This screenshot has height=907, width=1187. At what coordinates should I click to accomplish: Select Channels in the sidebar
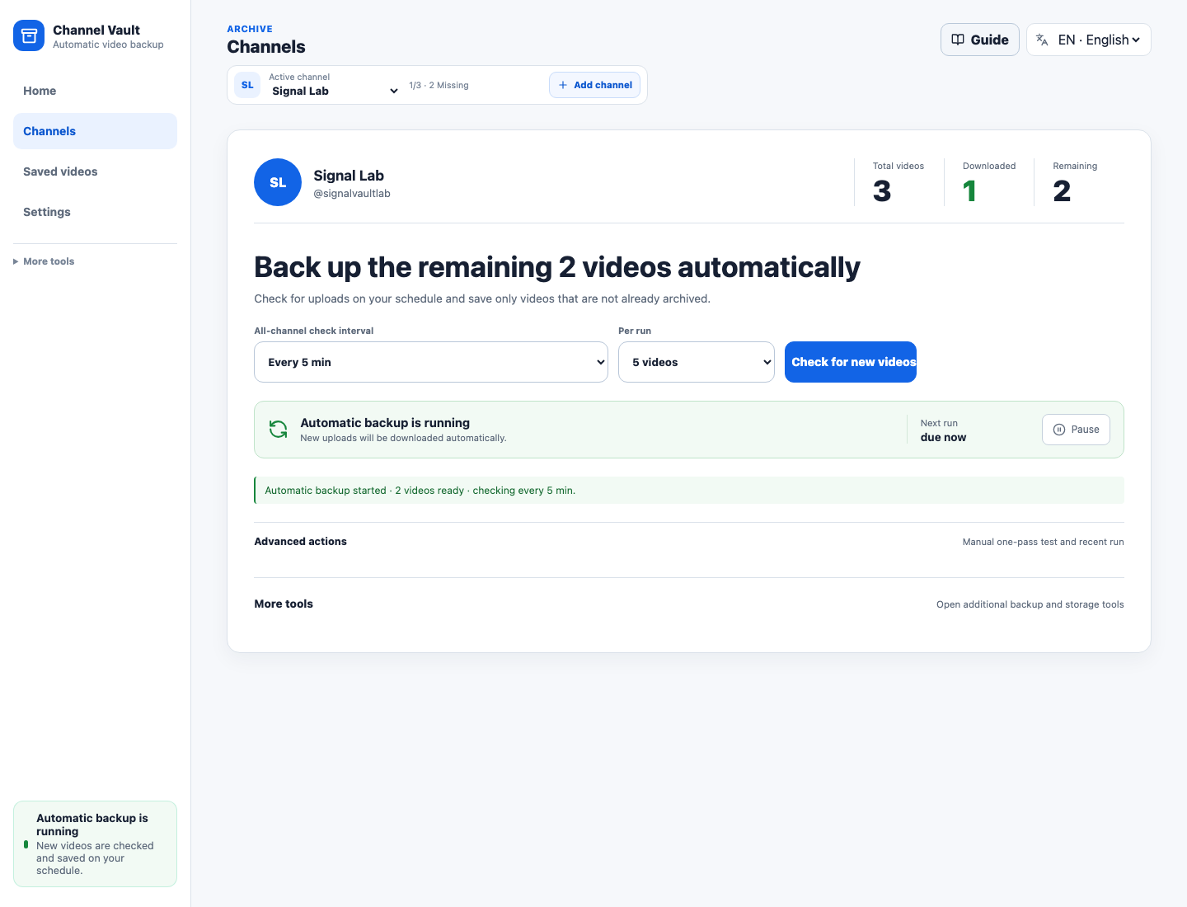pyautogui.click(x=95, y=131)
